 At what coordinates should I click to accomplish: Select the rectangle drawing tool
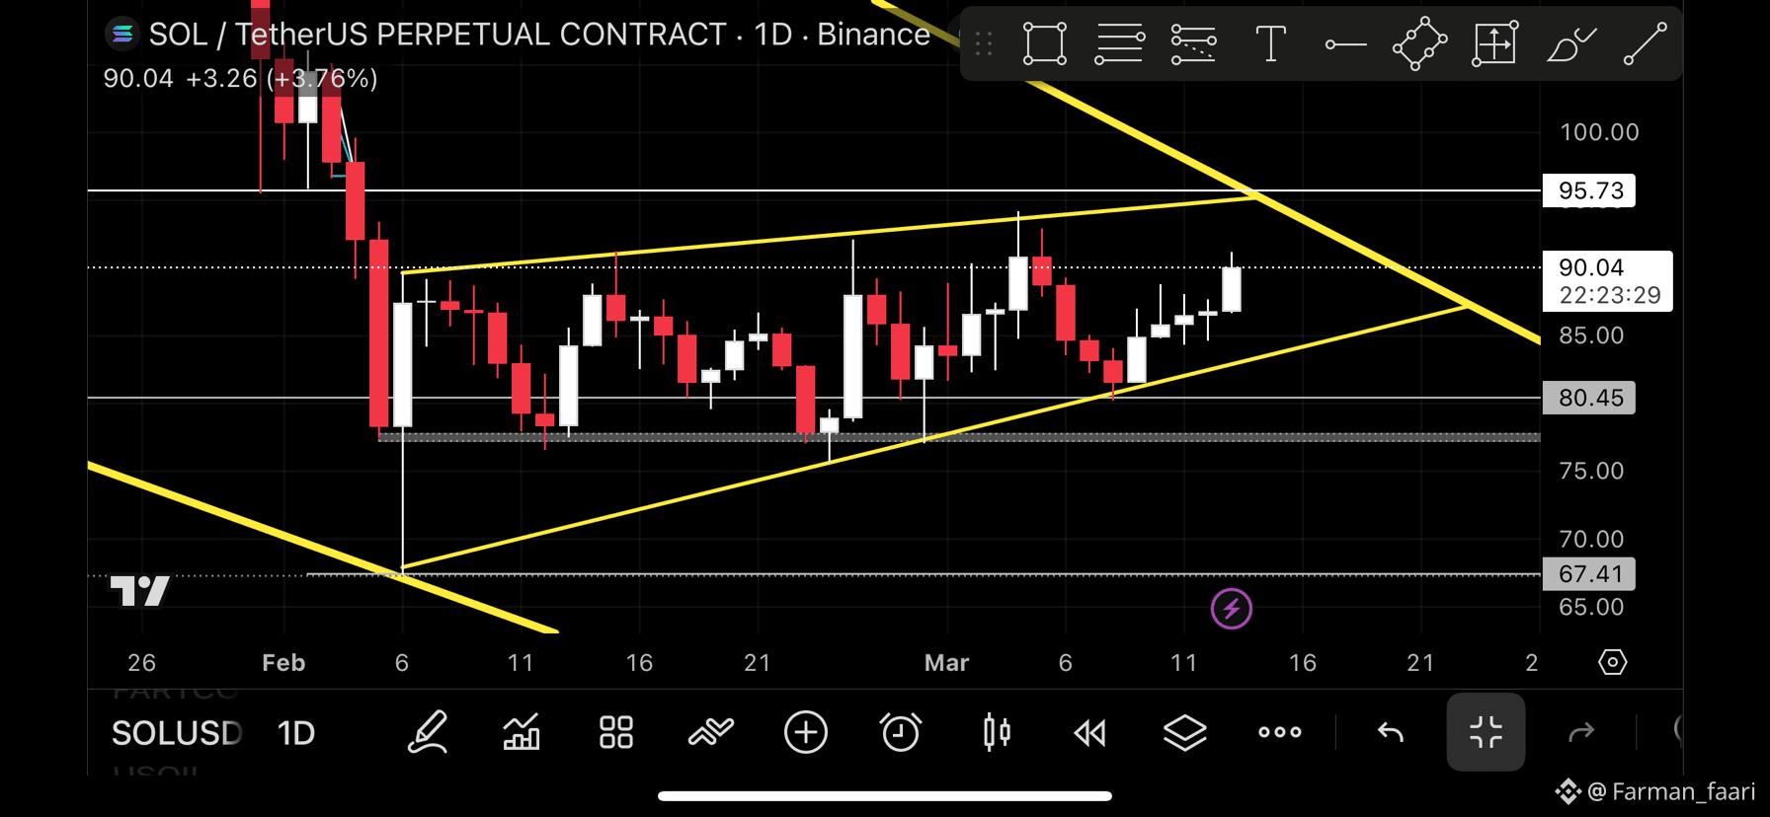[x=1044, y=43]
